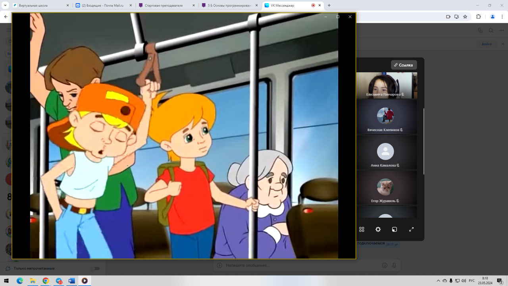The image size is (508, 286).
Task: Select Анна Камалова participant tile
Action: click(x=387, y=152)
